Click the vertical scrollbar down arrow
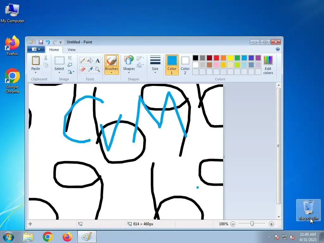 tap(279, 217)
